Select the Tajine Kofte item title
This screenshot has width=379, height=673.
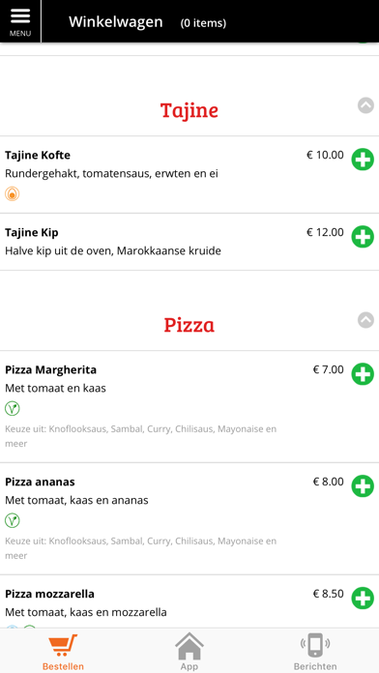pos(38,155)
